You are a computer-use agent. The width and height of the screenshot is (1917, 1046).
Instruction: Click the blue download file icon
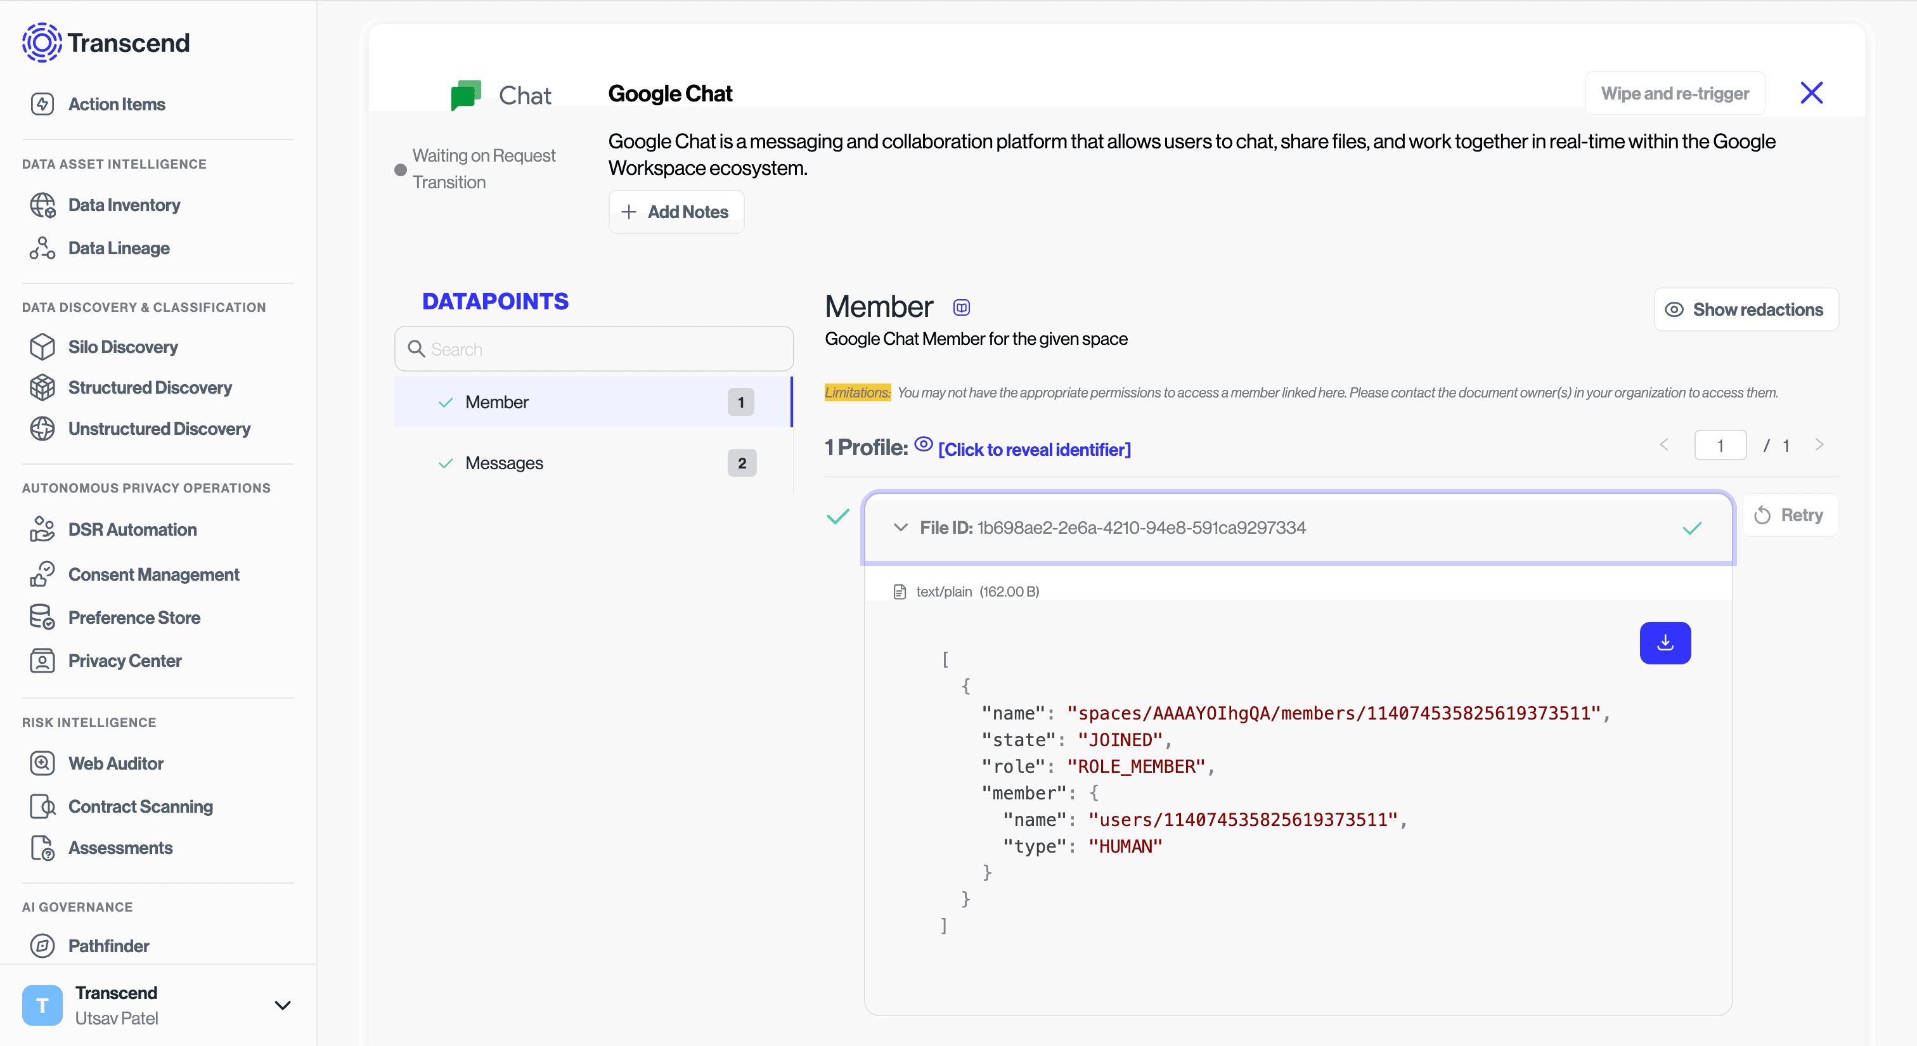pyautogui.click(x=1665, y=643)
